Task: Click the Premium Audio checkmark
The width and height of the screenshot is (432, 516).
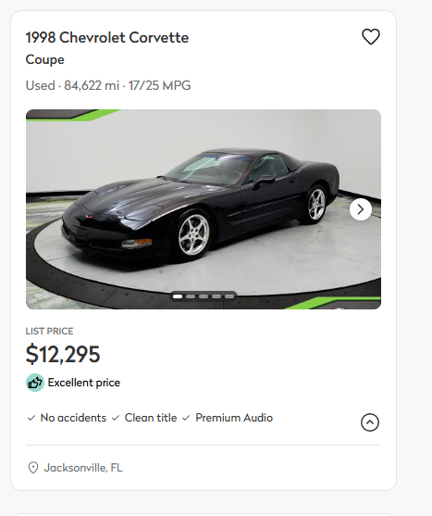Action: click(186, 418)
